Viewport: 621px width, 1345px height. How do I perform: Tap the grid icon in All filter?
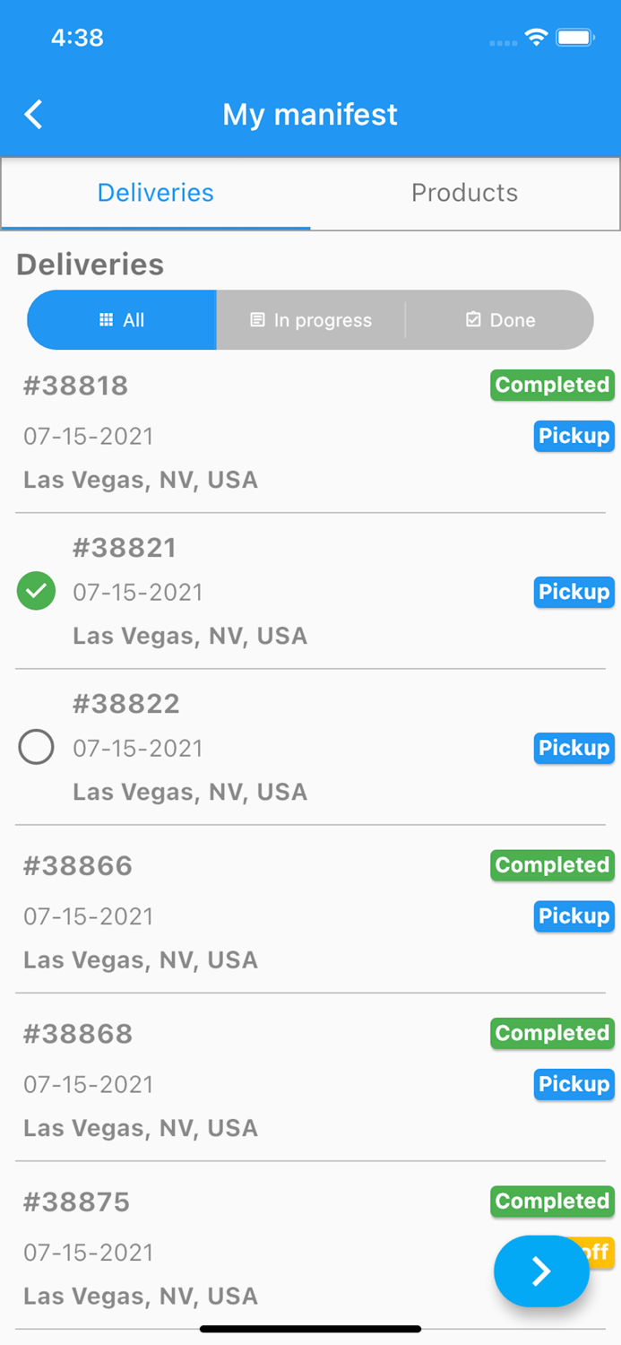coord(106,320)
